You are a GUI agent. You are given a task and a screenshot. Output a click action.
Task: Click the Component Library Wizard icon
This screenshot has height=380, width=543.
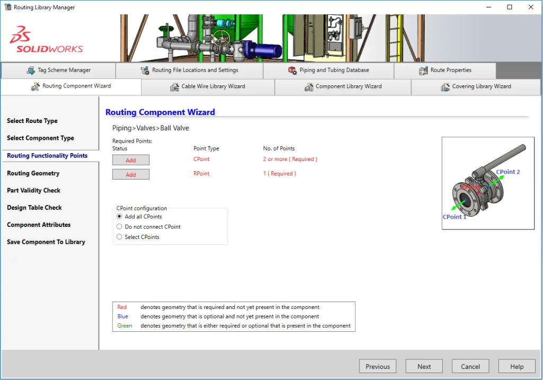click(309, 87)
